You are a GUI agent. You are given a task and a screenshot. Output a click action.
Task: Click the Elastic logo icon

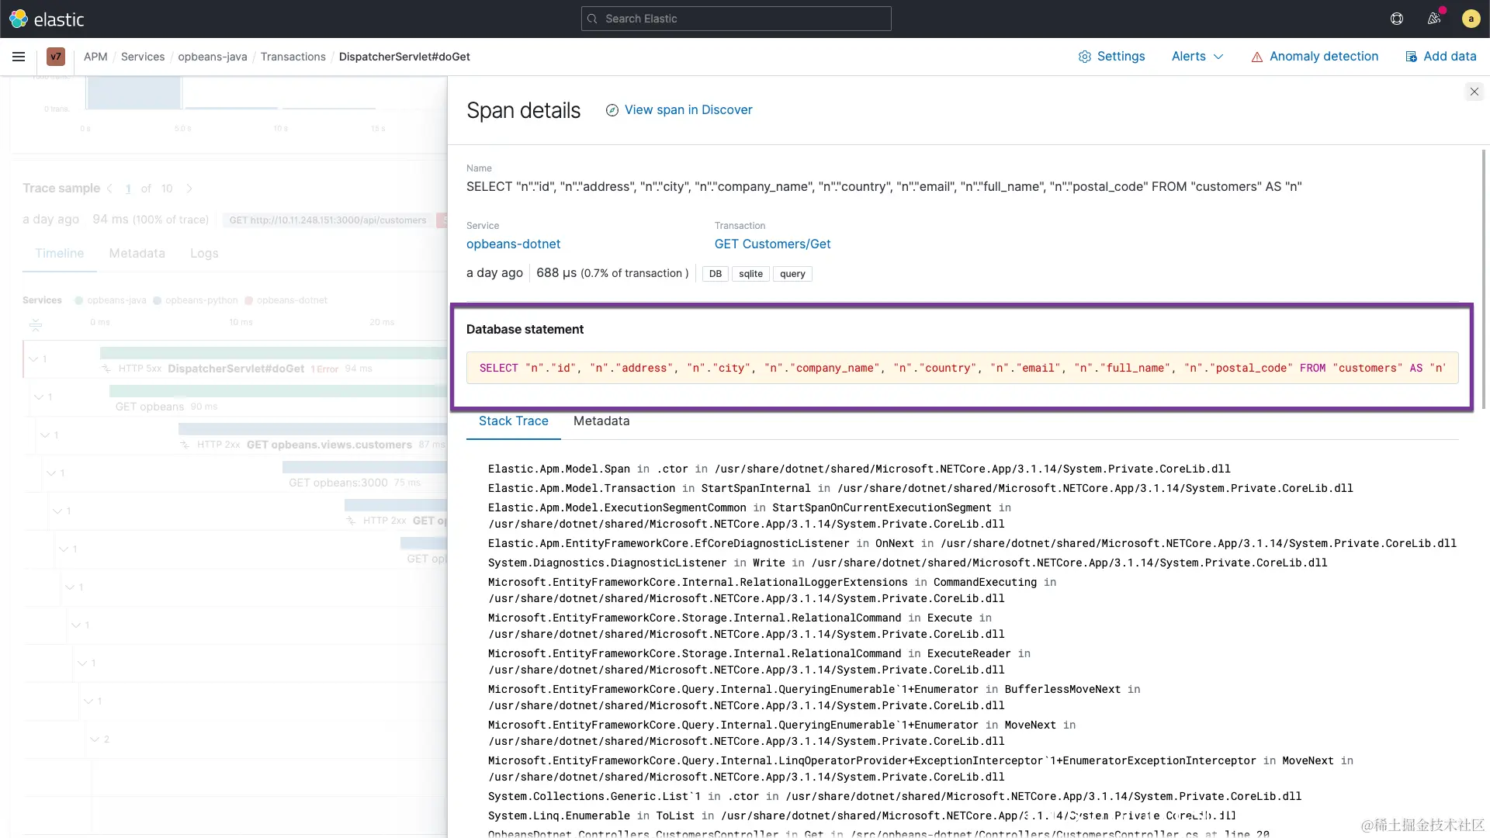pyautogui.click(x=19, y=19)
